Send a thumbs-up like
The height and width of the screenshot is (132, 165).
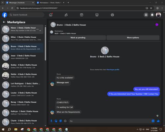pyautogui.click(x=158, y=121)
